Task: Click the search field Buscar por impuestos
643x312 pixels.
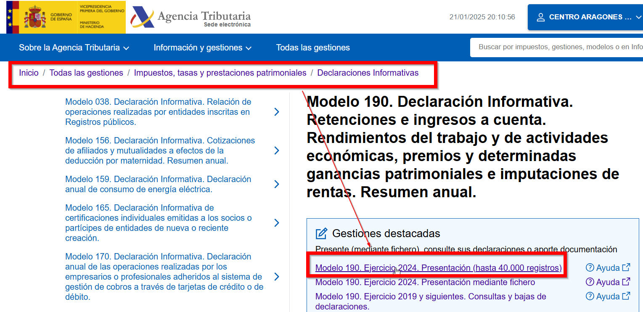Action: (556, 47)
